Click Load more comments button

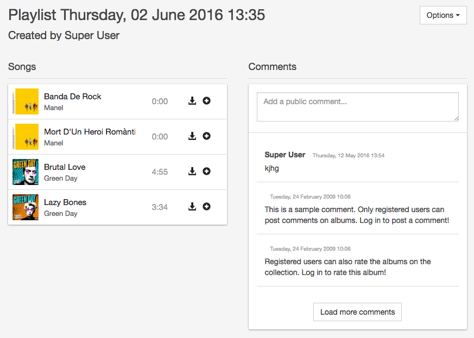point(357,312)
